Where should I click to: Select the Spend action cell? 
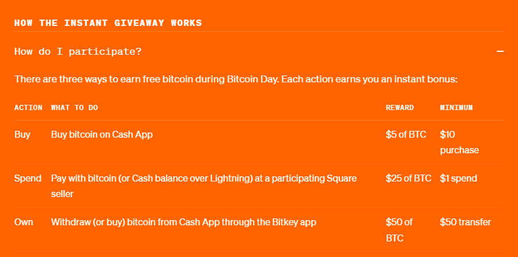[x=28, y=179]
